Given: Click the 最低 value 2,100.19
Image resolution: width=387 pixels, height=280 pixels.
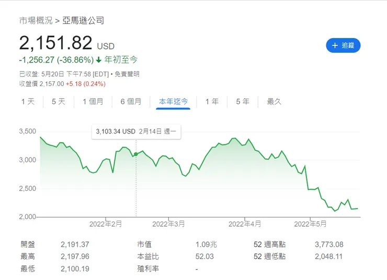Looking at the screenshot, I should tap(75, 269).
